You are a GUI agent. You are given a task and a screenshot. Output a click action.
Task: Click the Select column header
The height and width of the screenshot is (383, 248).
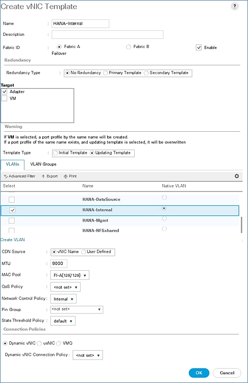coord(9,186)
